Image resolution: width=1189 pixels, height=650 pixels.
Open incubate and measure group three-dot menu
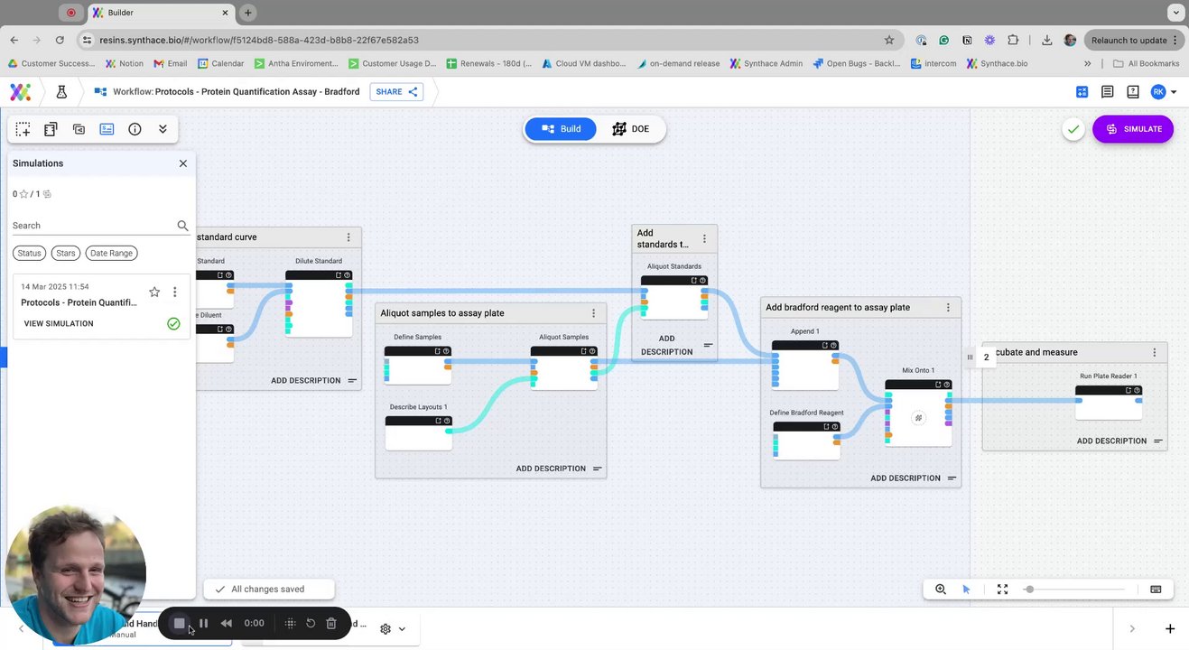[x=1154, y=353]
